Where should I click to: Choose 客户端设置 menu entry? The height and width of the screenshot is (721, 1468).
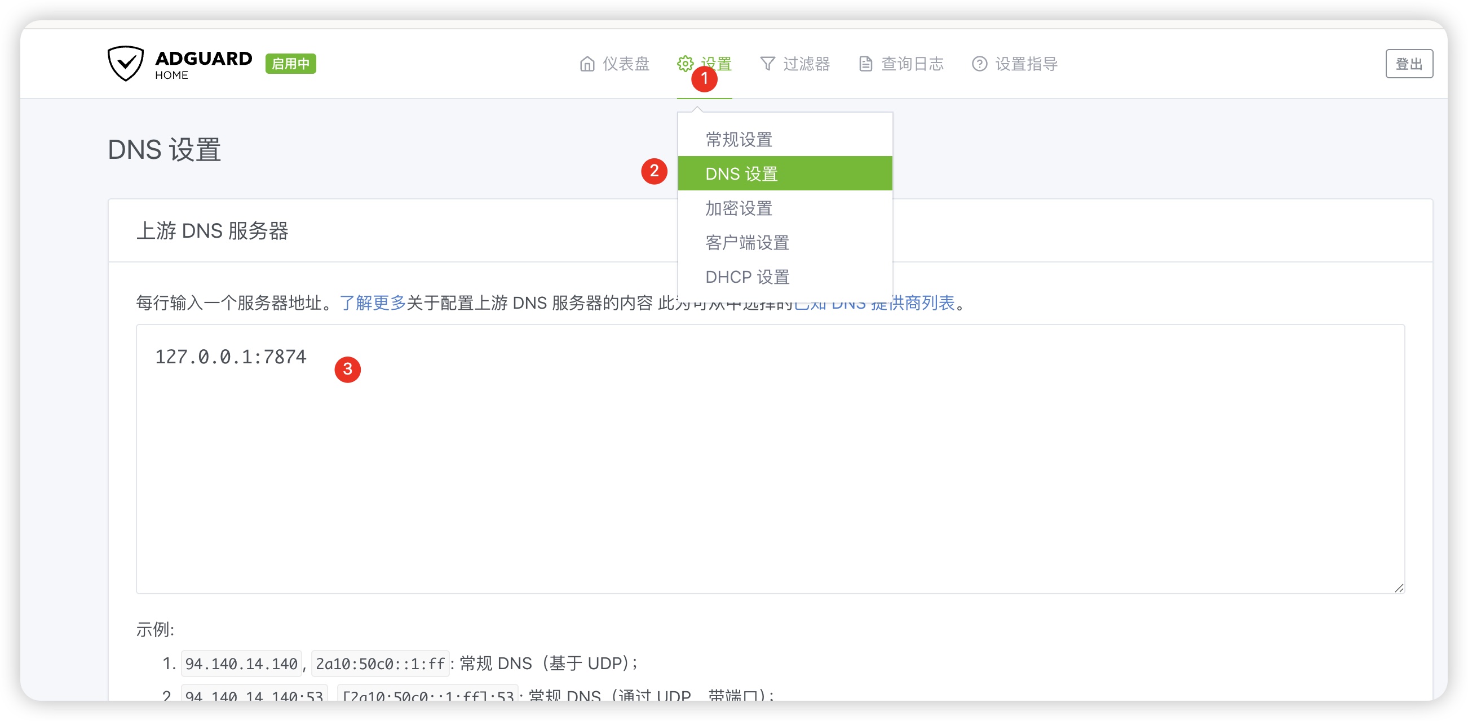tap(746, 243)
